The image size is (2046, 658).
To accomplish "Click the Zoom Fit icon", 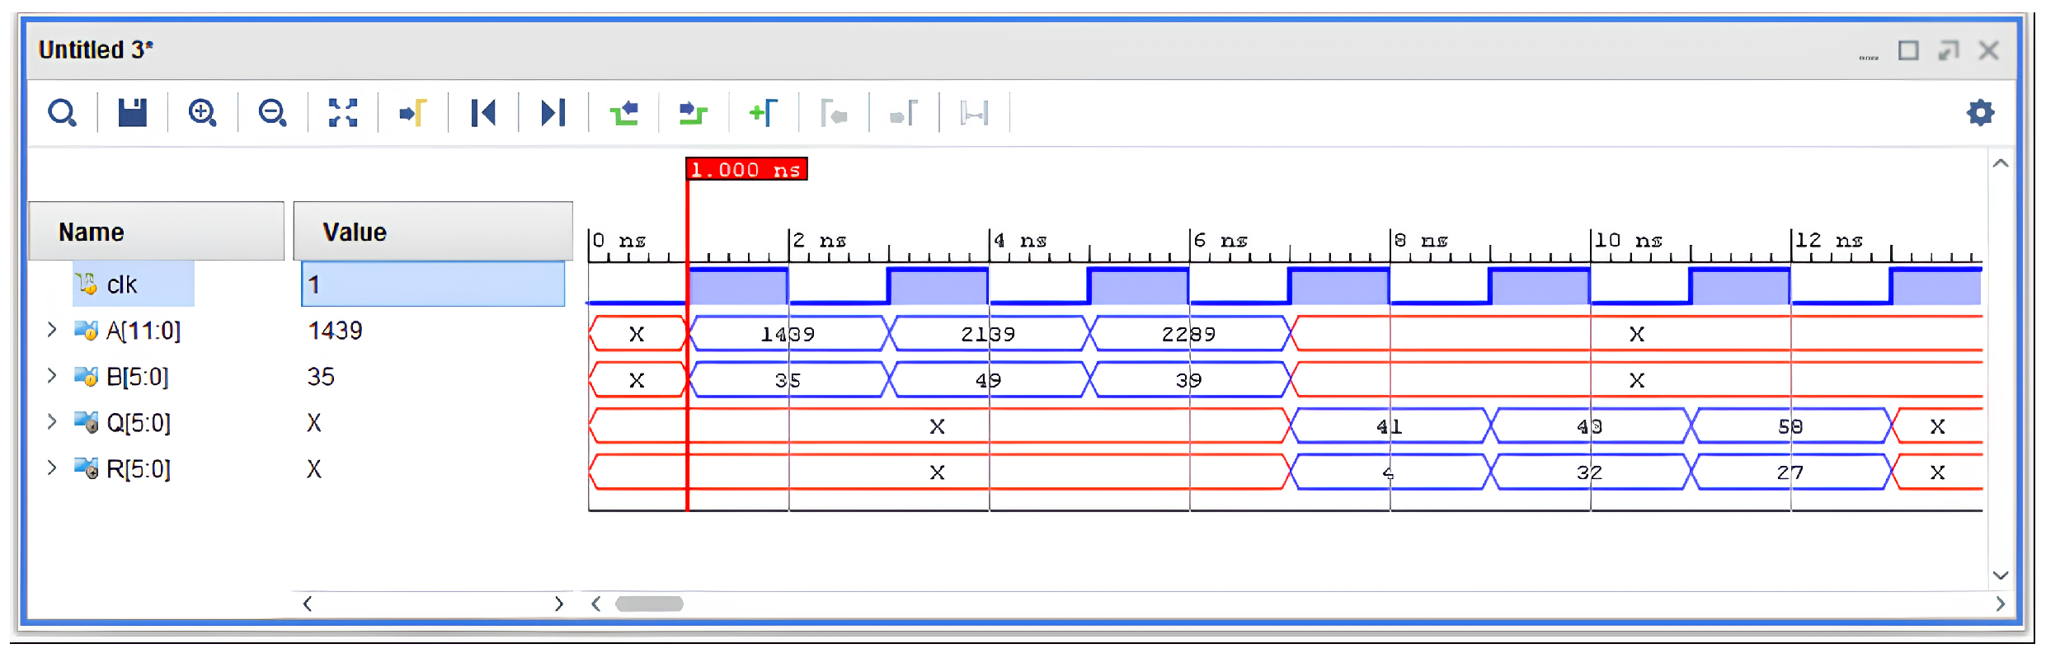I will pyautogui.click(x=342, y=113).
